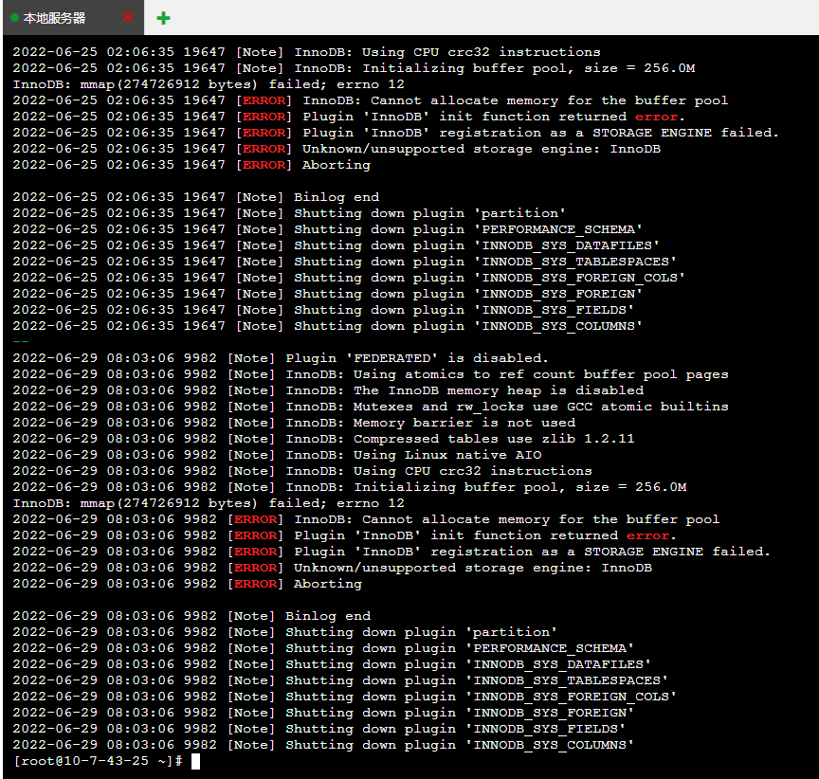Screen dimensions: 819x779
Task: Click 'Using atomics to ref count buffer pool pages'
Action: tap(540, 374)
